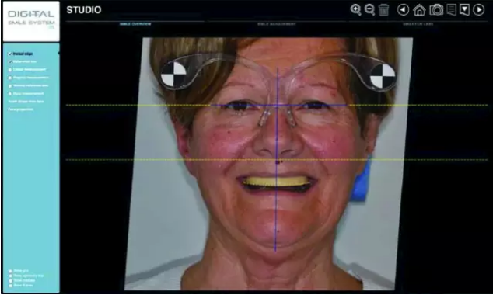
Task: Open the home icon in the toolbar
Action: 419,10
